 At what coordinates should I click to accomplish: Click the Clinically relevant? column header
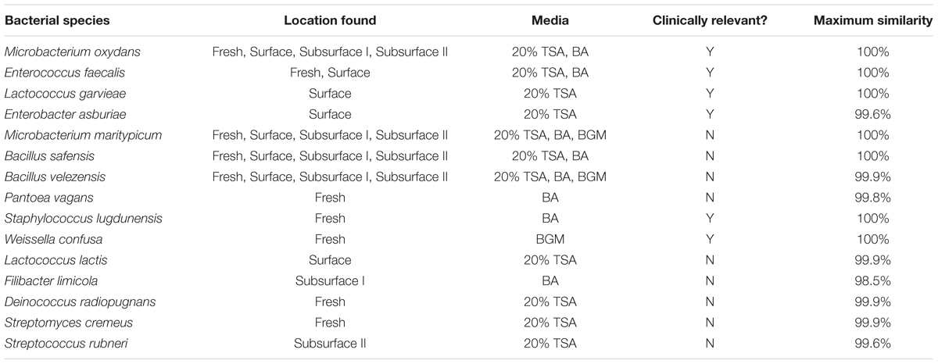[710, 20]
